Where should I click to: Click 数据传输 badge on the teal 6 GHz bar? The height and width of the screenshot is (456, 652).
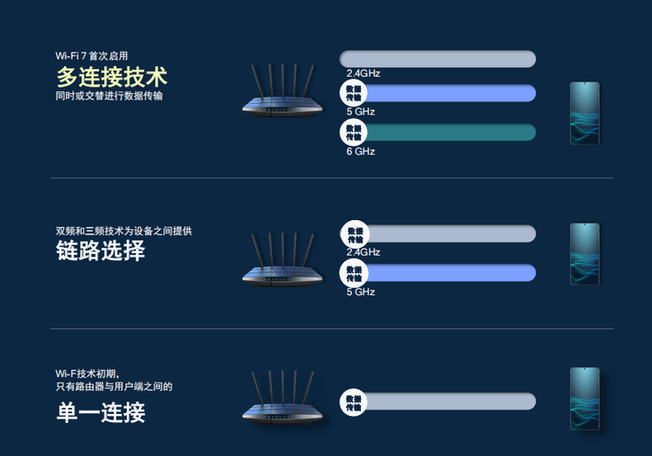coord(354,132)
